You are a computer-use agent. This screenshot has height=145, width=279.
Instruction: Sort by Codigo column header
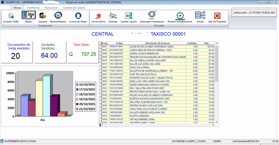(x=119, y=43)
